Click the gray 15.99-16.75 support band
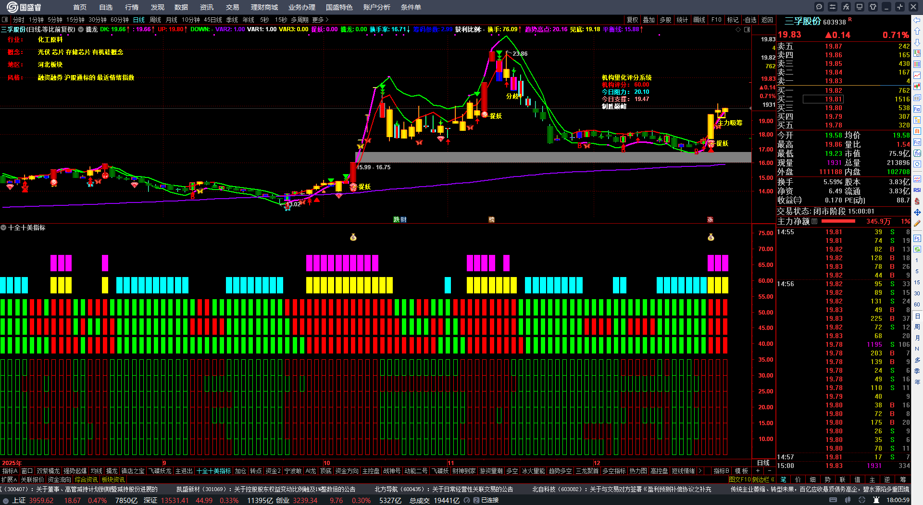 point(553,157)
